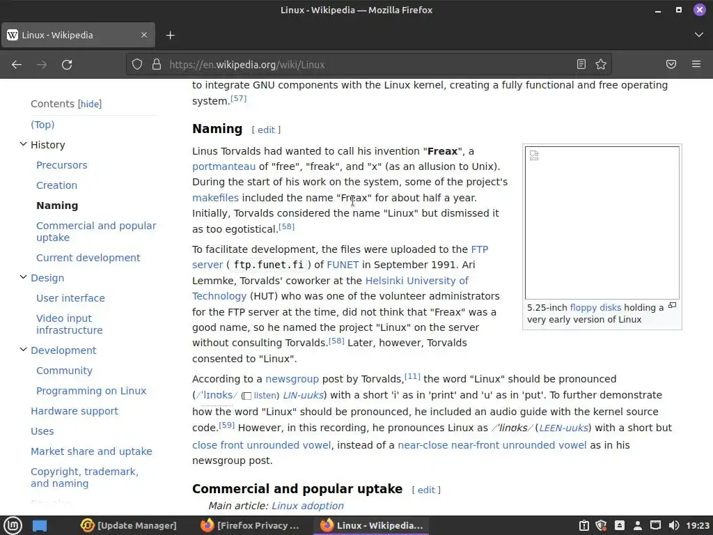Edit the Commercial and popular uptake section

click(x=426, y=490)
